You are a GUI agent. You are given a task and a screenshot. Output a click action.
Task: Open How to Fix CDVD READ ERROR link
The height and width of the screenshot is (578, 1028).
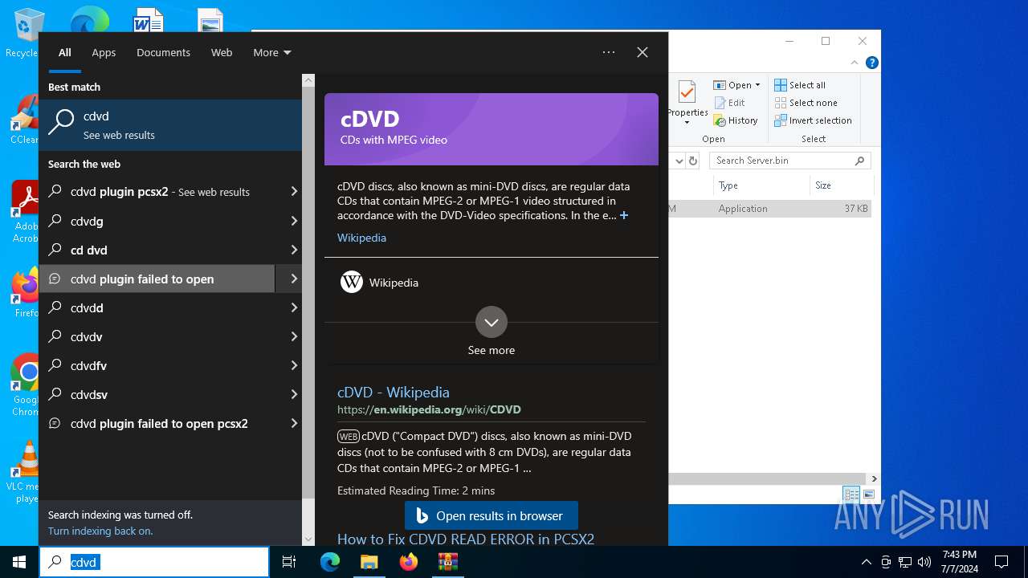pyautogui.click(x=466, y=539)
